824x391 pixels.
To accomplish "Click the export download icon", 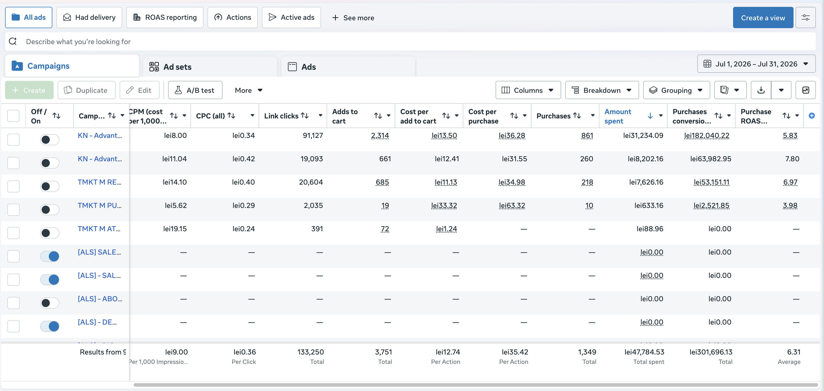I will click(x=761, y=91).
